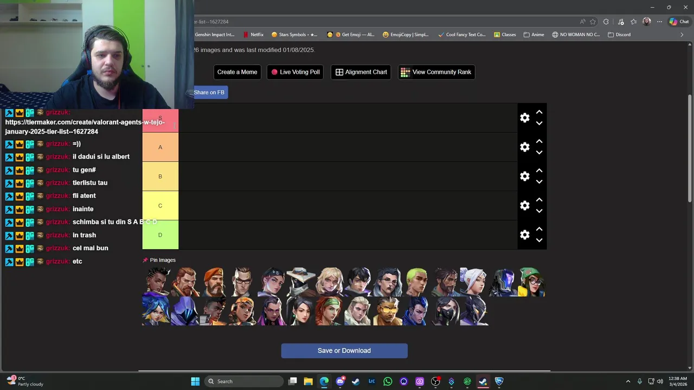This screenshot has height=390, width=694.
Task: Share tier list on FB
Action: (x=209, y=93)
